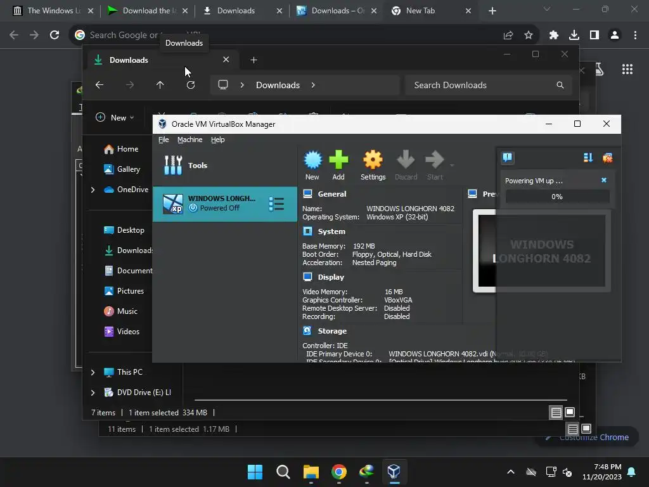Open the Help menu in VirtualBox
This screenshot has width=649, height=487.
[218, 140]
